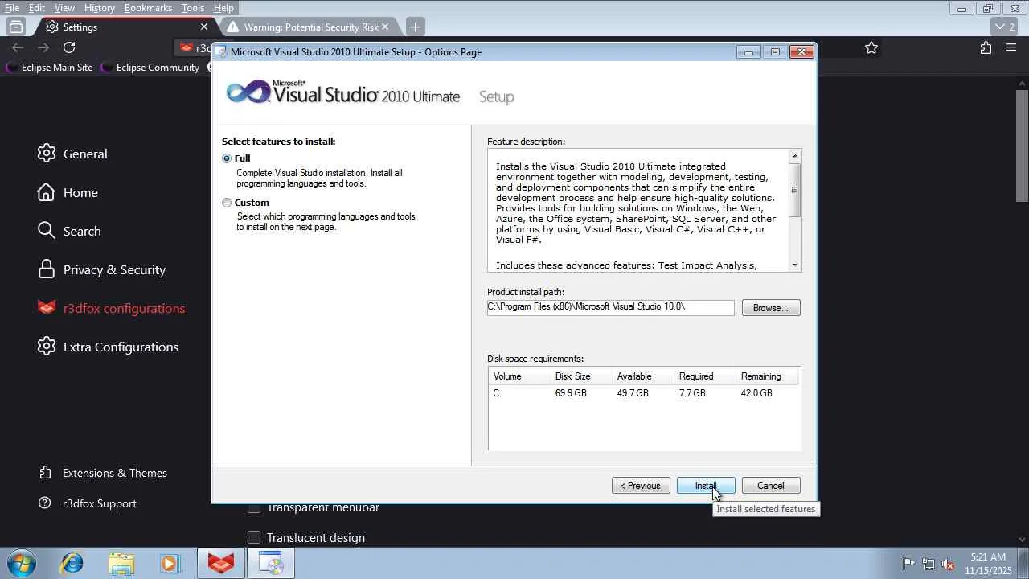Open r3dfox configurations category
The width and height of the screenshot is (1029, 579).
[x=111, y=308]
